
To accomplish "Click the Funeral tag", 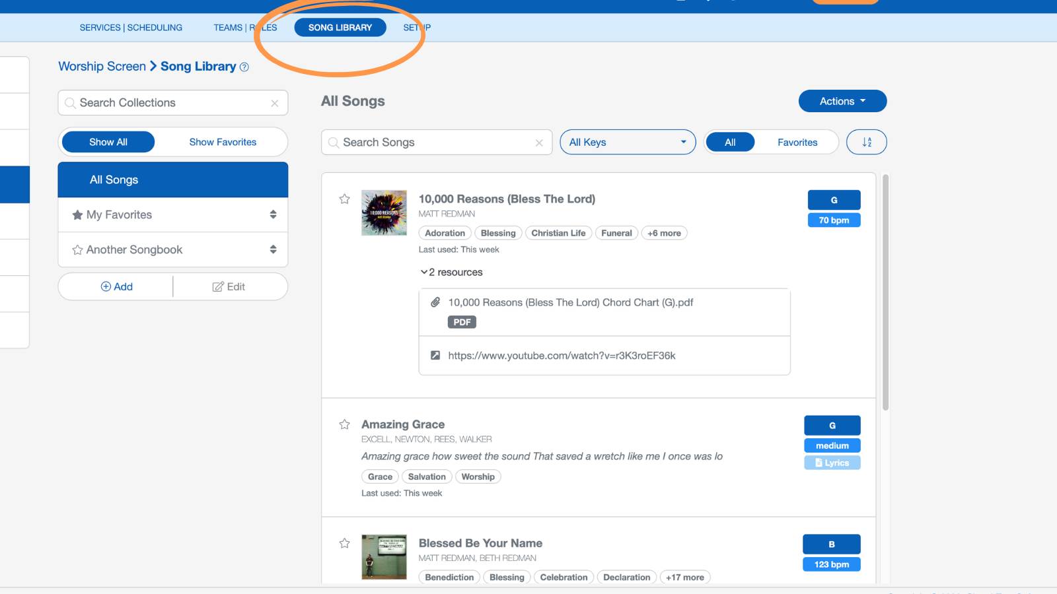I will point(616,233).
